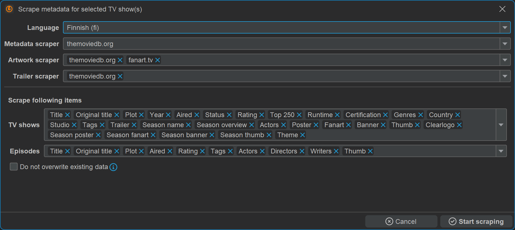Remove Clearlogo tag from TV shows
Screen dimensions: 515x230
coord(459,125)
